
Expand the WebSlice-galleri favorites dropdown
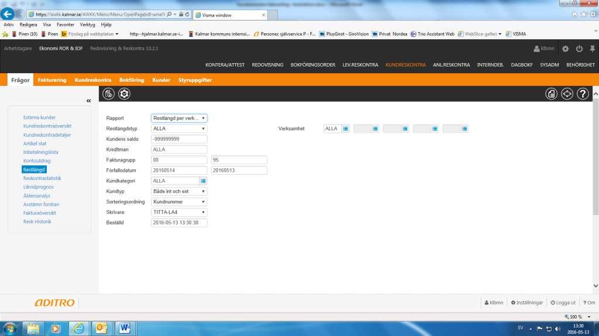(499, 34)
